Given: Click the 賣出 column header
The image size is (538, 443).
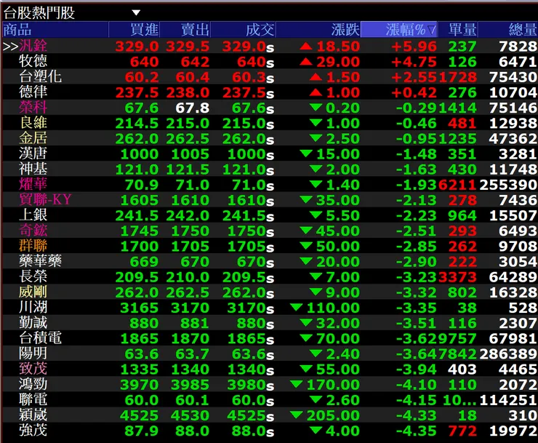Looking at the screenshot, I should coord(185,30).
